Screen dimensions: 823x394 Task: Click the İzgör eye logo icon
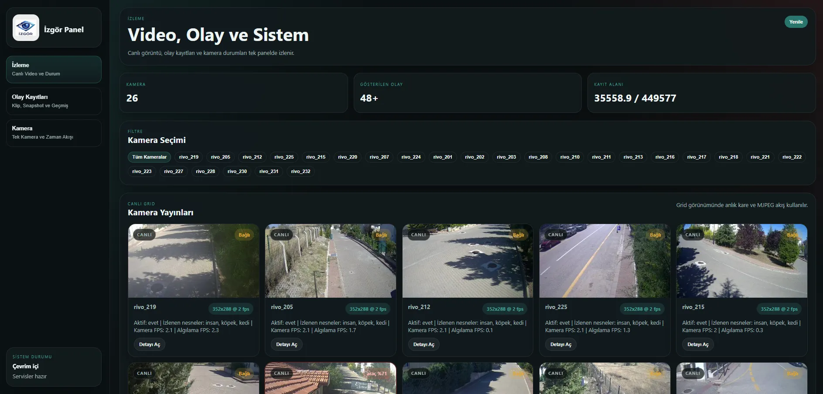click(26, 27)
